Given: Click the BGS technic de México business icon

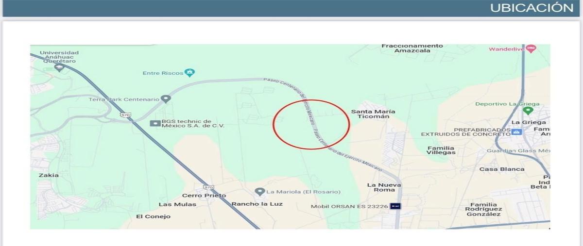Looking at the screenshot, I should (155, 123).
